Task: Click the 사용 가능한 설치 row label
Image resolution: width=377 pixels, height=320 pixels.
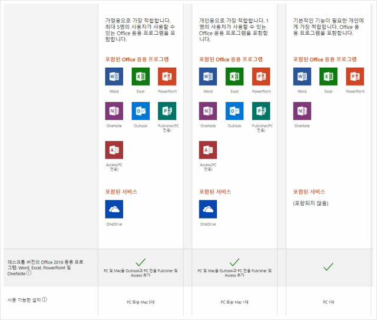Action: coord(24,300)
